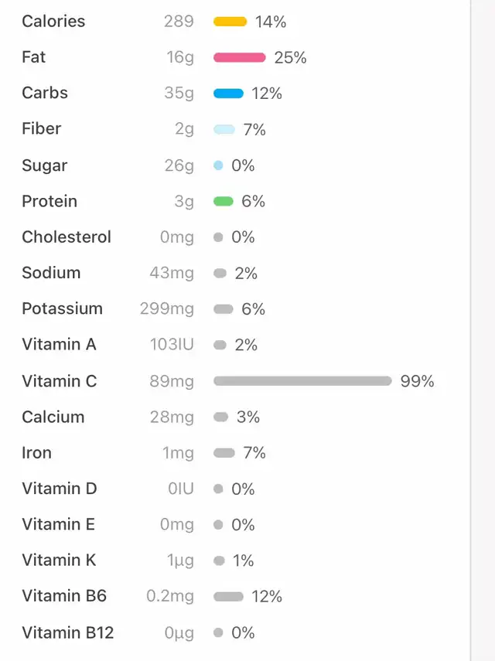Click the blue Carbs bar
The height and width of the screenshot is (661, 495).
(x=228, y=94)
